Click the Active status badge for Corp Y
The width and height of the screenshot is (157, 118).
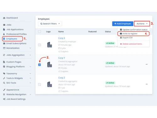pyautogui.click(x=110, y=63)
